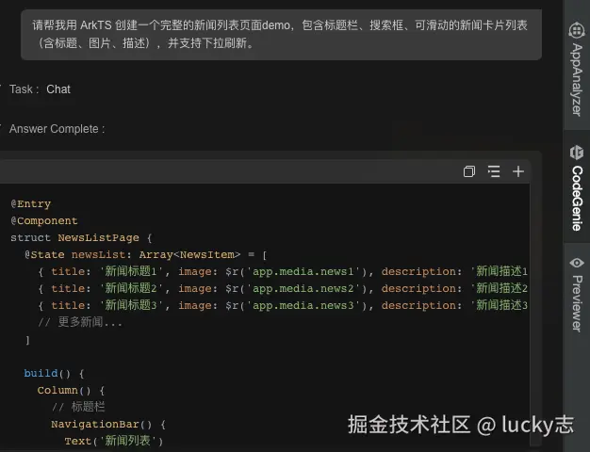Click the '// 标题栏' comment line
This screenshot has width=590, height=452.
(x=78, y=407)
